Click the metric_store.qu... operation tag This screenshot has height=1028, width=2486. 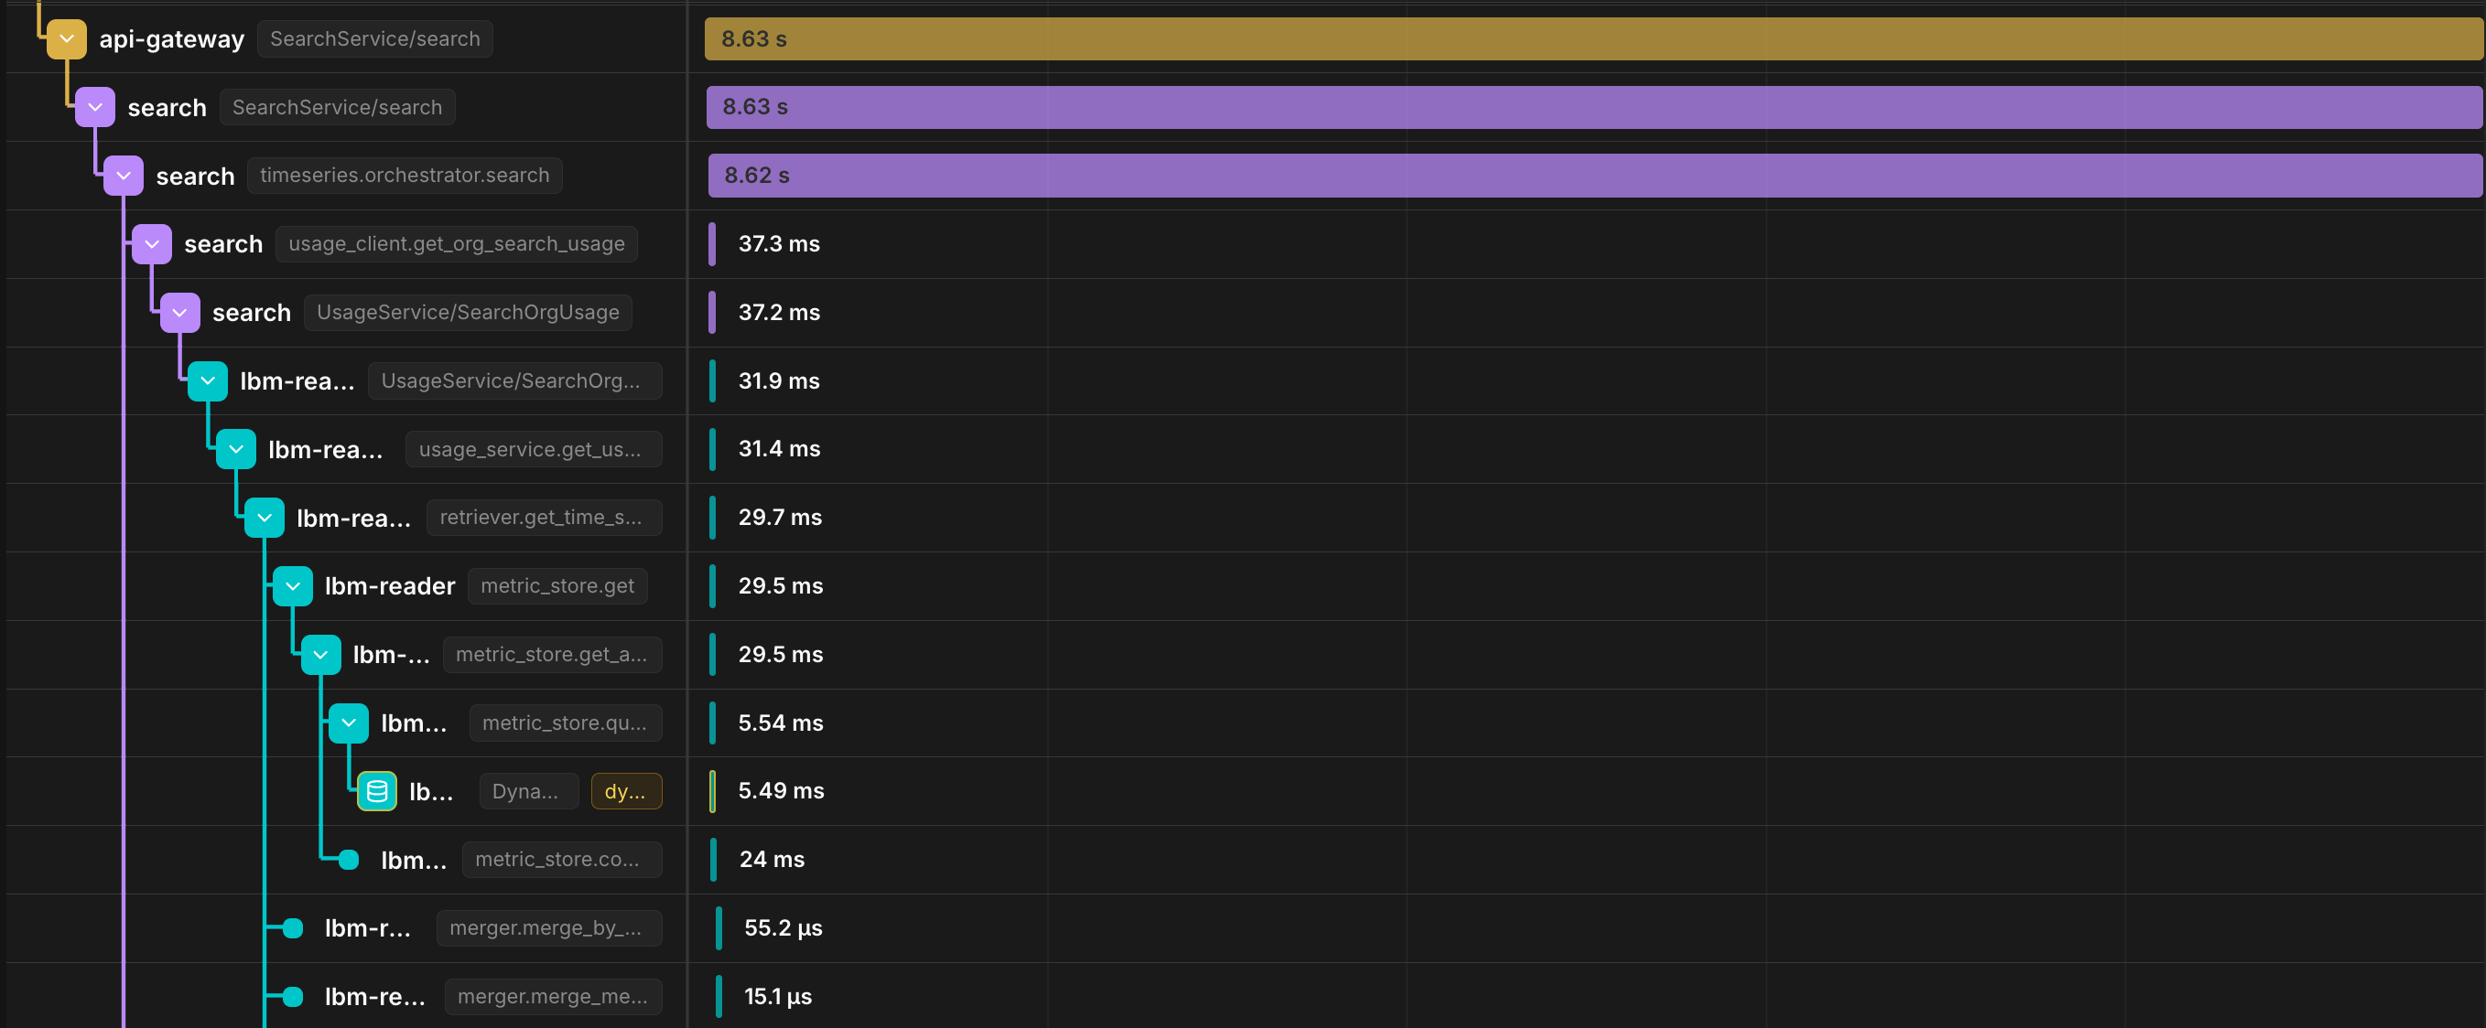566,723
